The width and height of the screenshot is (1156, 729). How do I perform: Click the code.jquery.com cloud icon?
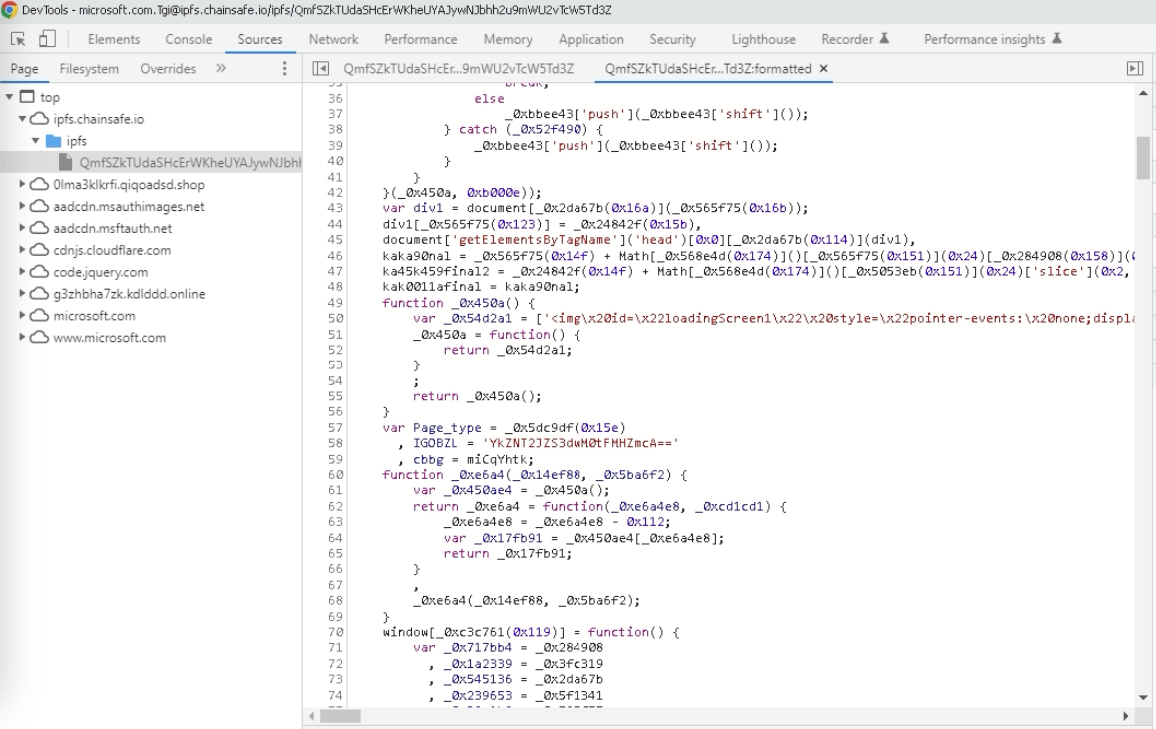pyautogui.click(x=40, y=272)
